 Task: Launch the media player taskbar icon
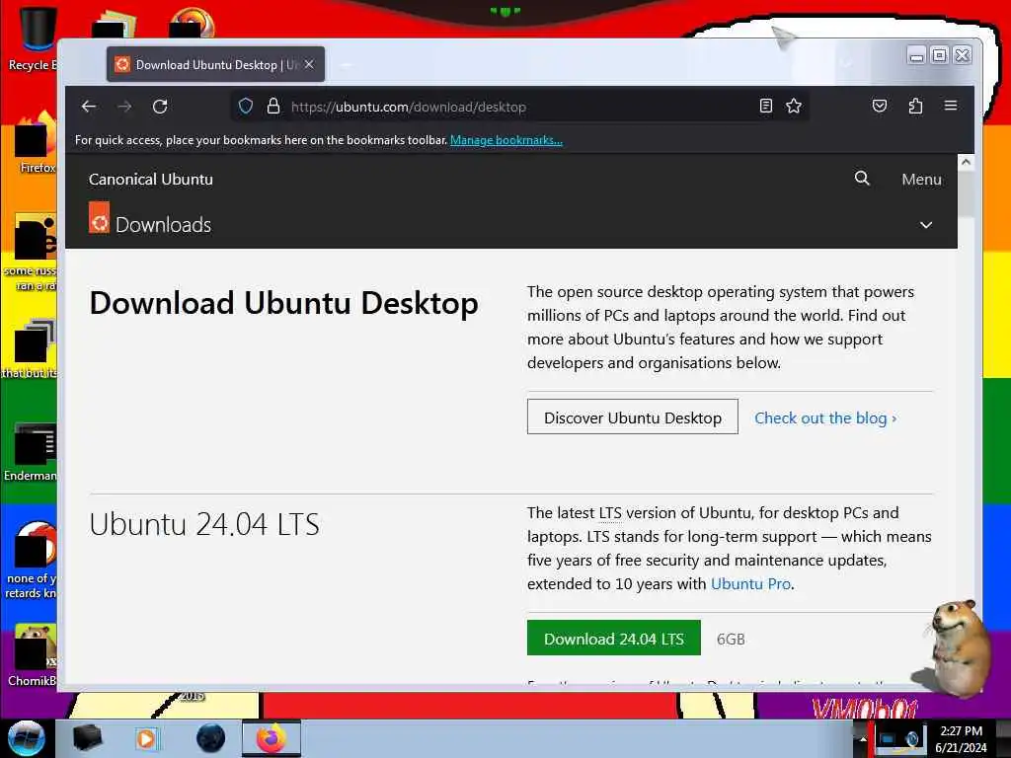coord(146,738)
